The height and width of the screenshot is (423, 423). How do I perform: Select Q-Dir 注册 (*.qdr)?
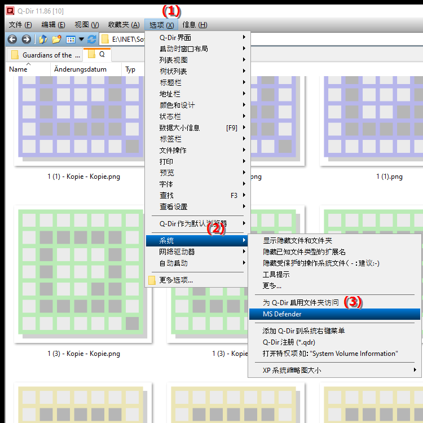[334, 342]
